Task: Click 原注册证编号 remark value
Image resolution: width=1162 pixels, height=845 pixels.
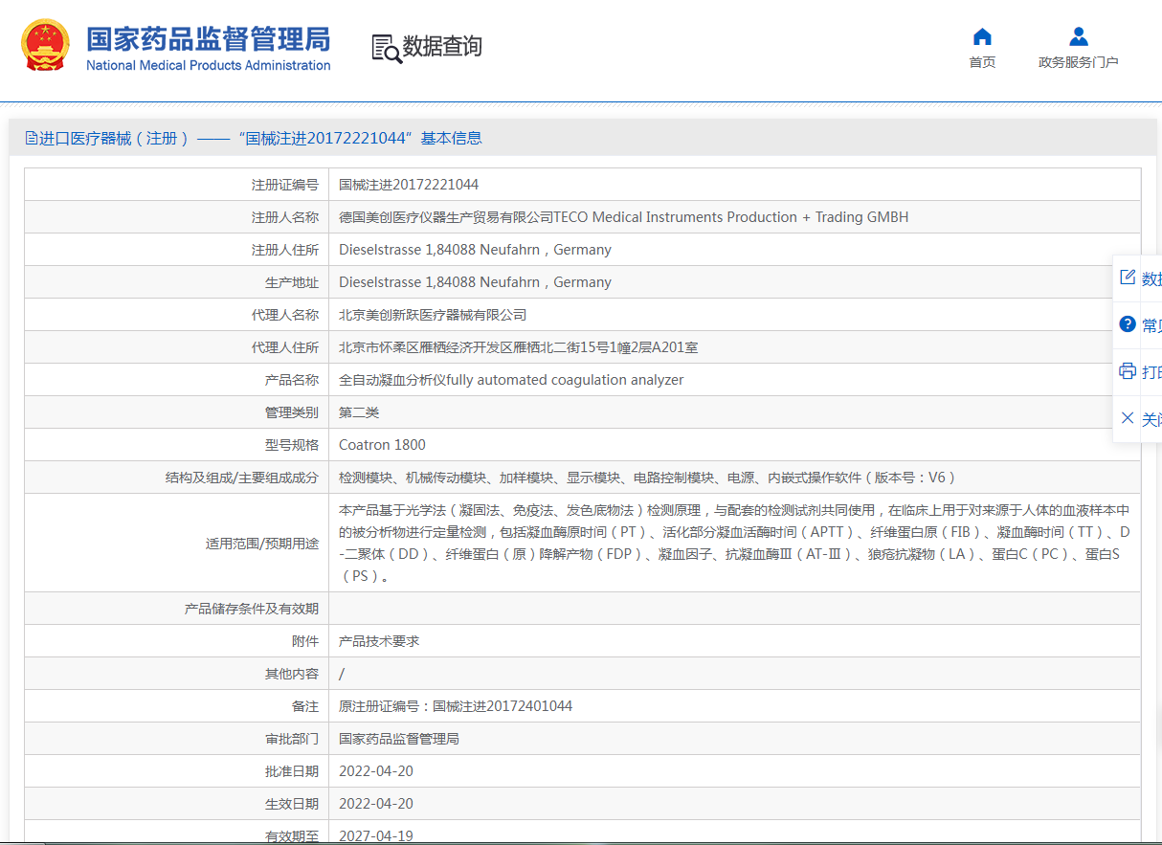Action: pos(456,706)
